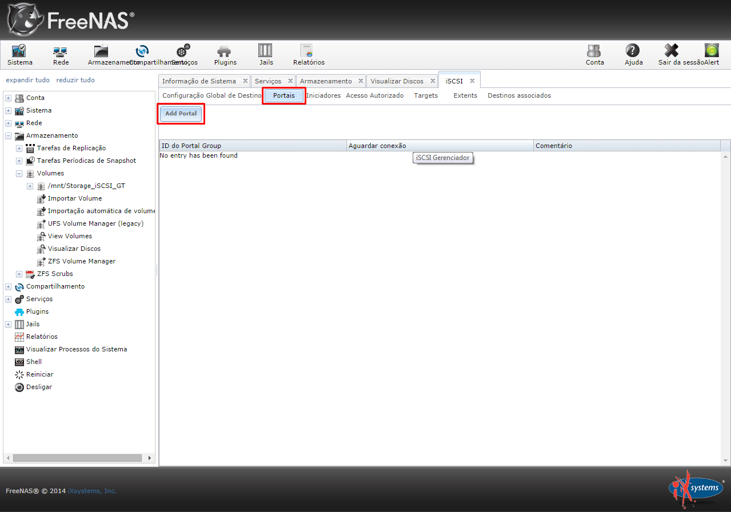Open the Plugins toolbar icon
731x512 pixels.
coord(225,51)
